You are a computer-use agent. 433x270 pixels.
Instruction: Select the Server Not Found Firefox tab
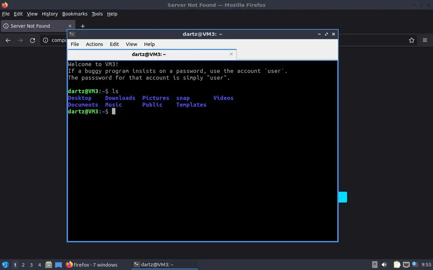tap(38, 26)
